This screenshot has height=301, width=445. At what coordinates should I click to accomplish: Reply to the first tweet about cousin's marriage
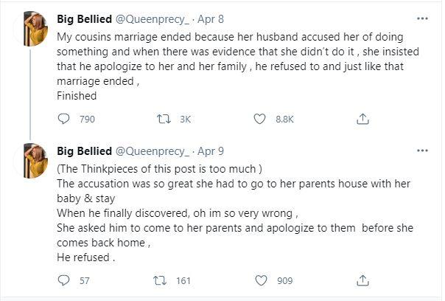tap(63, 118)
